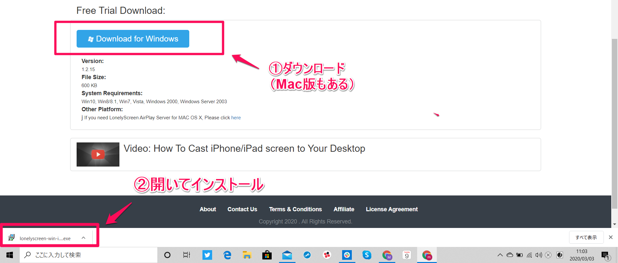Switch to Slack in the taskbar
618x263 pixels.
click(x=347, y=255)
